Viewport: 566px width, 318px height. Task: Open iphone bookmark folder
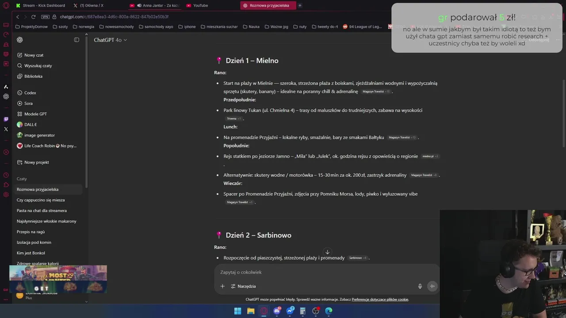pos(187,26)
